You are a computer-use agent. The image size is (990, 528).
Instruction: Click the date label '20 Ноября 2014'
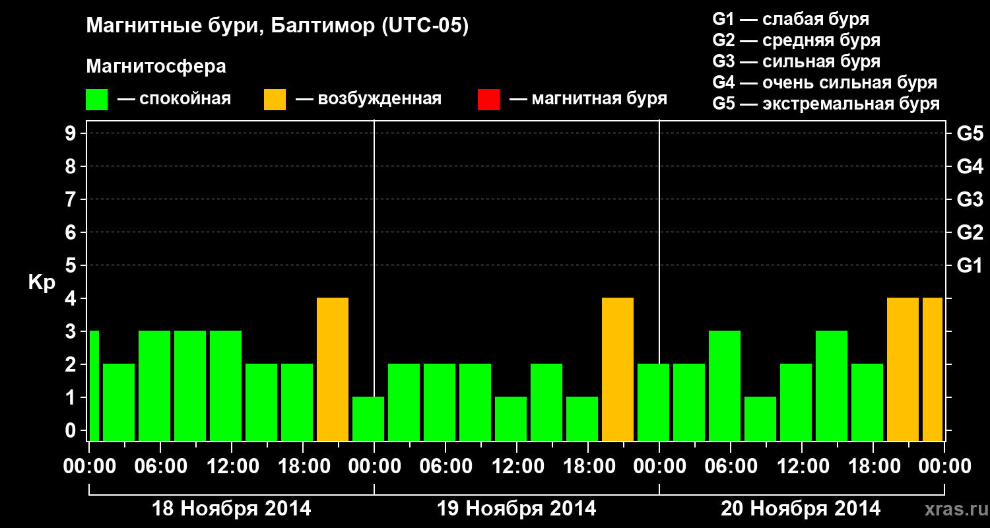pos(801,509)
